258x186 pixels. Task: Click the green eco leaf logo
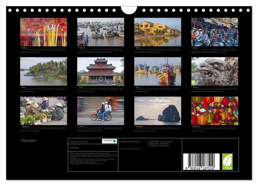click(x=227, y=162)
